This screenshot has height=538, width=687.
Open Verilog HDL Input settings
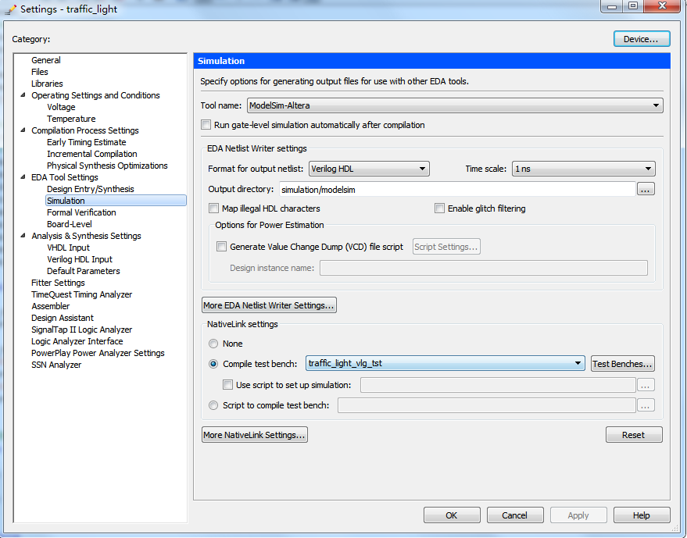coord(80,259)
